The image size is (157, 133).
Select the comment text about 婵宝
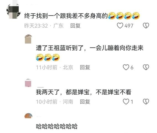(84, 92)
